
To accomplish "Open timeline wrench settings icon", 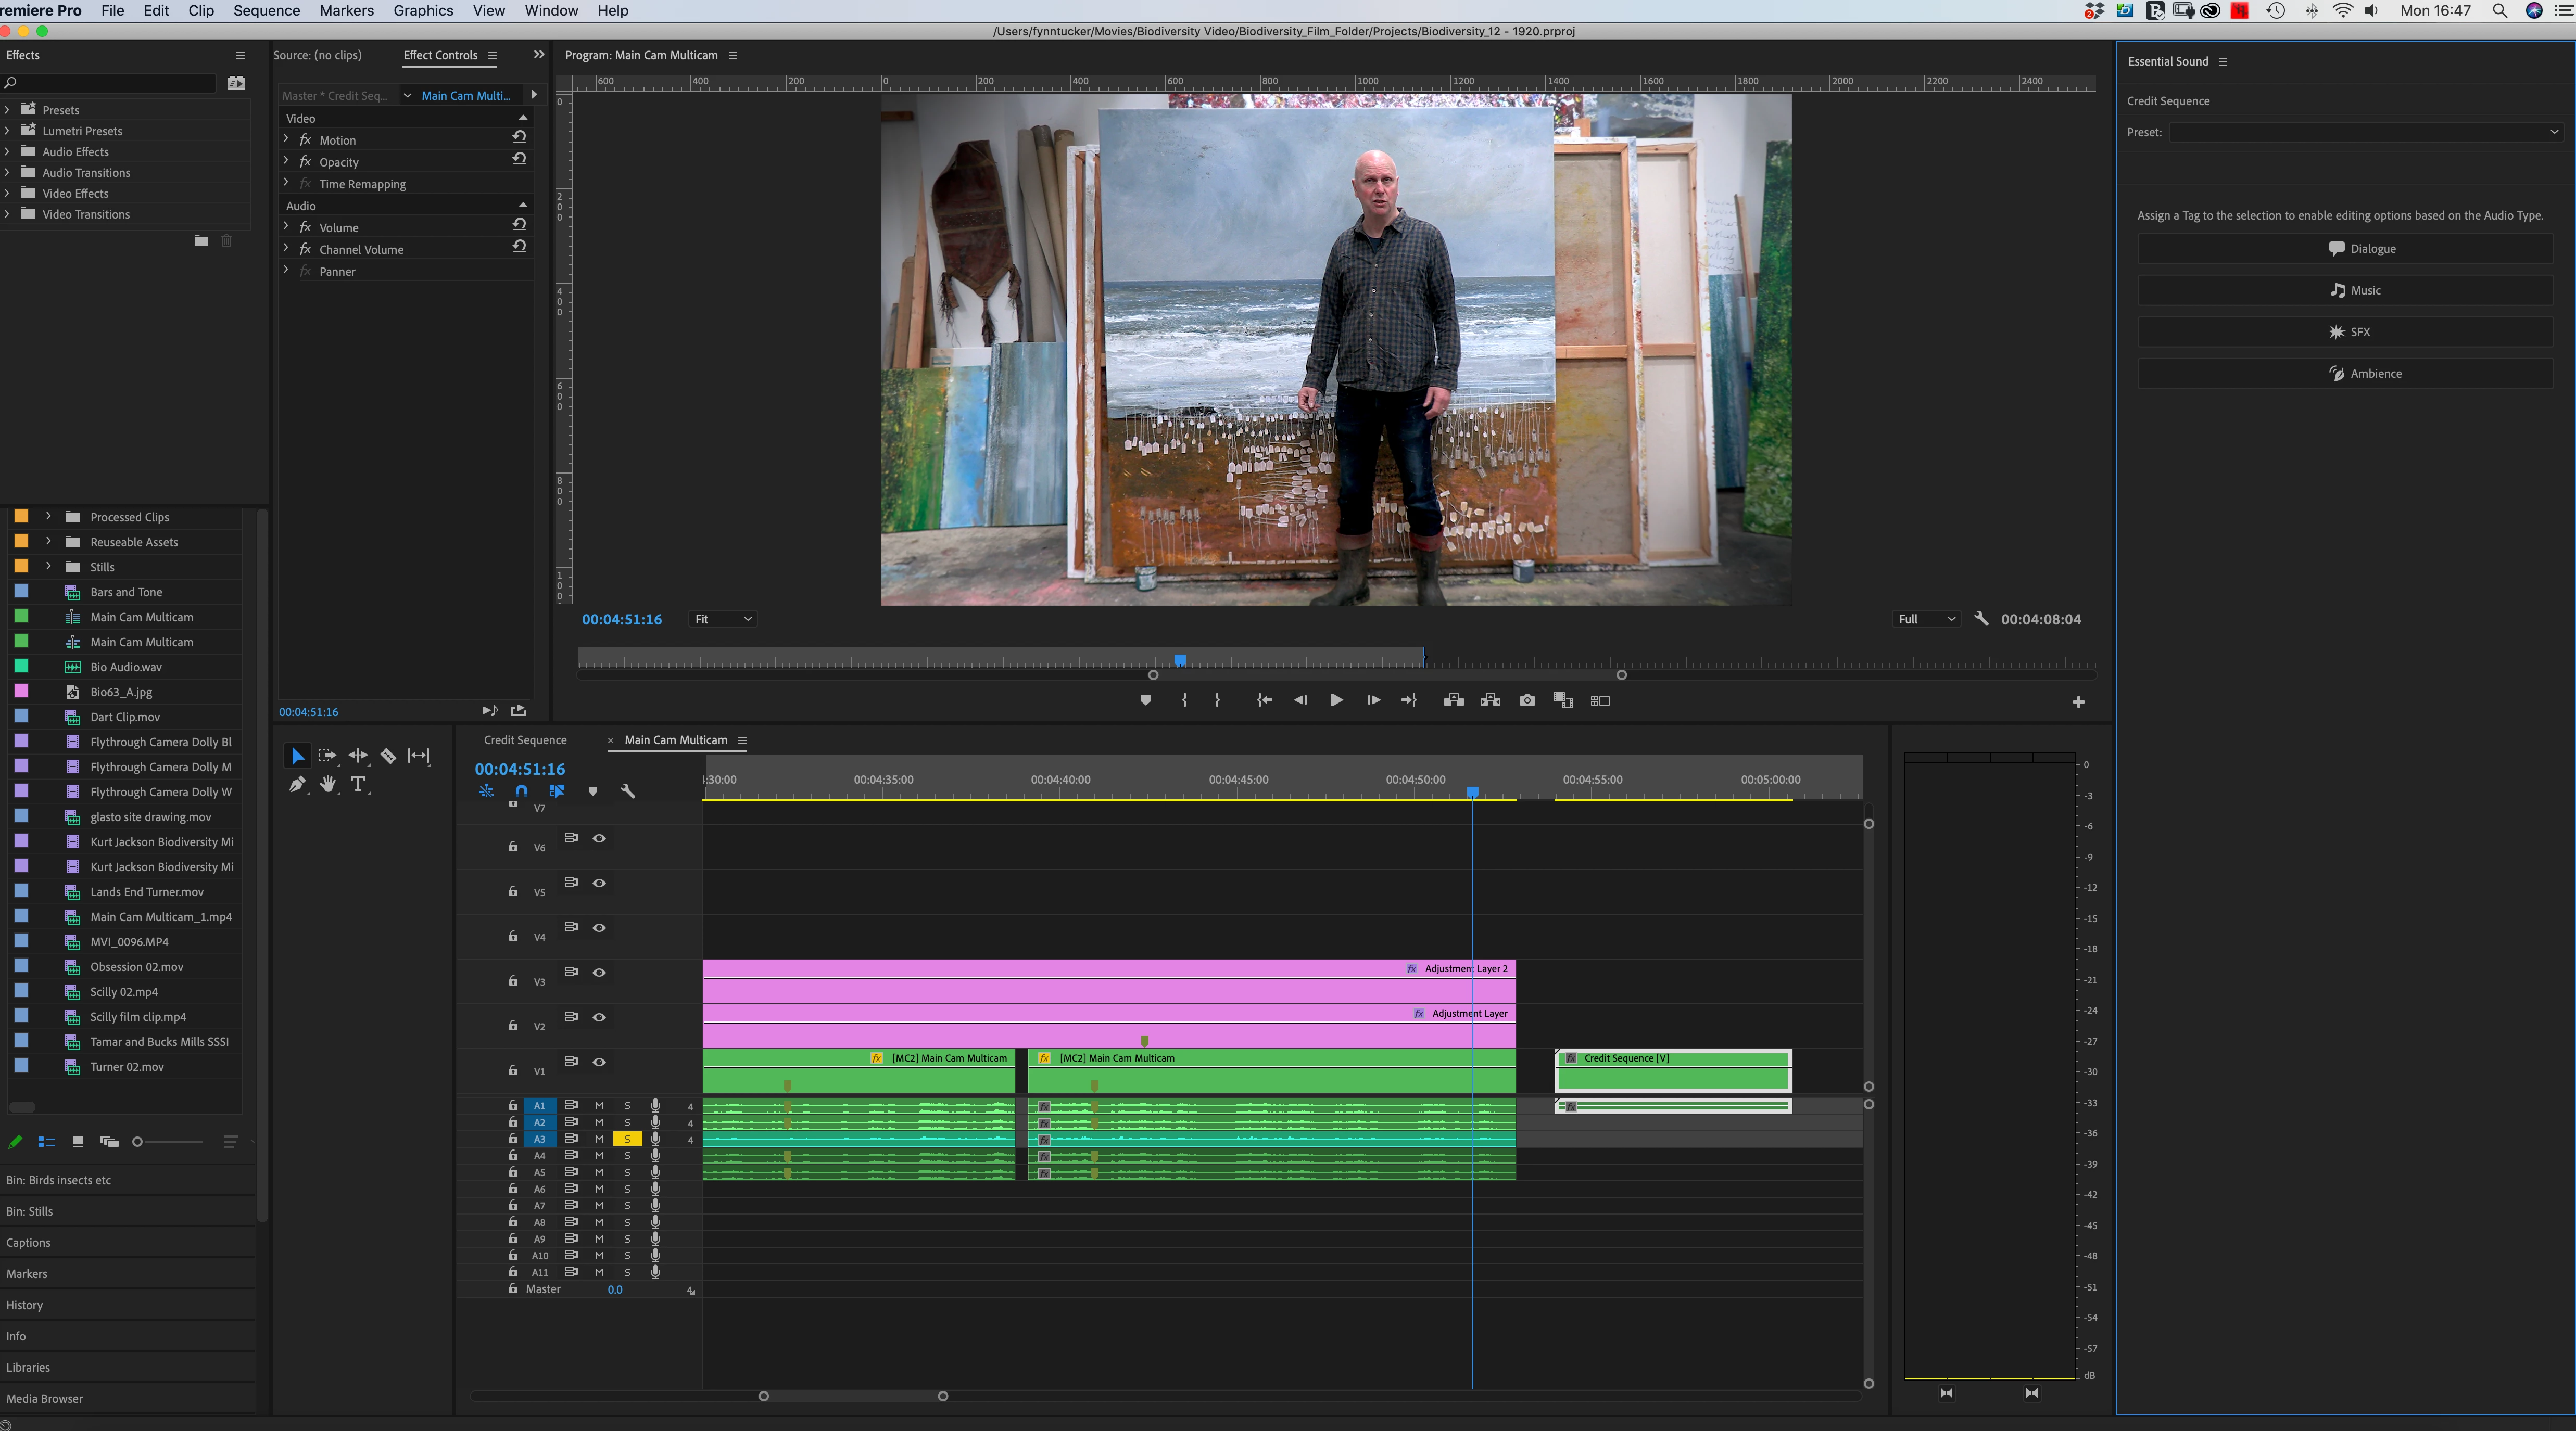I will click(628, 790).
